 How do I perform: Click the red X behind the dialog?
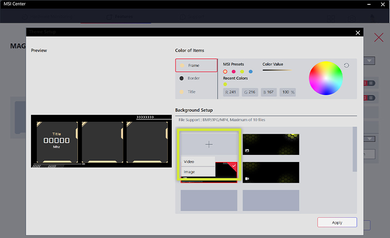point(379,37)
